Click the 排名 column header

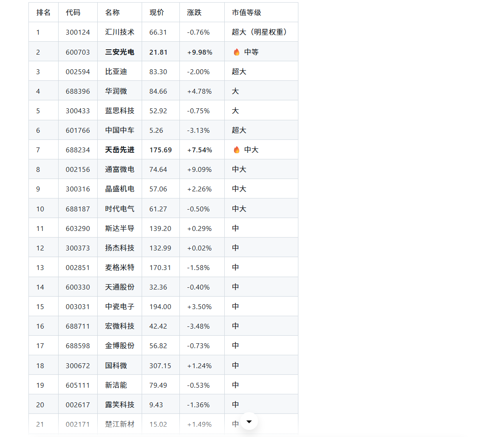click(44, 13)
